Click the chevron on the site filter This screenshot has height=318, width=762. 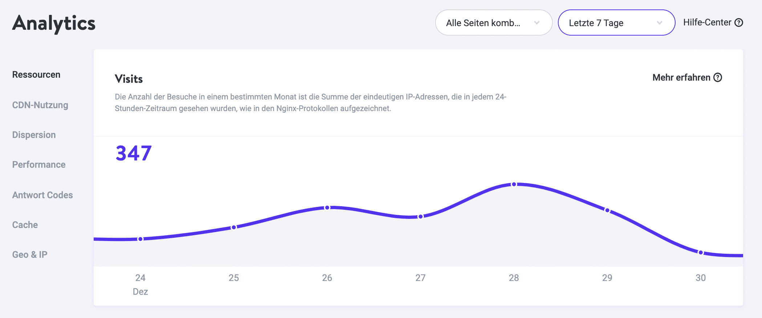536,23
